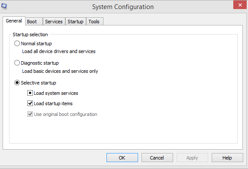Open the Services tab
The height and width of the screenshot is (169, 248).
(54, 22)
